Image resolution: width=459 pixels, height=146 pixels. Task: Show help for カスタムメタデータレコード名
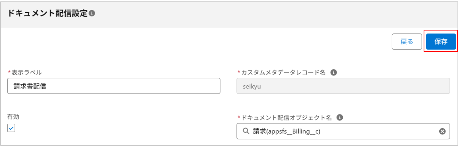click(333, 72)
